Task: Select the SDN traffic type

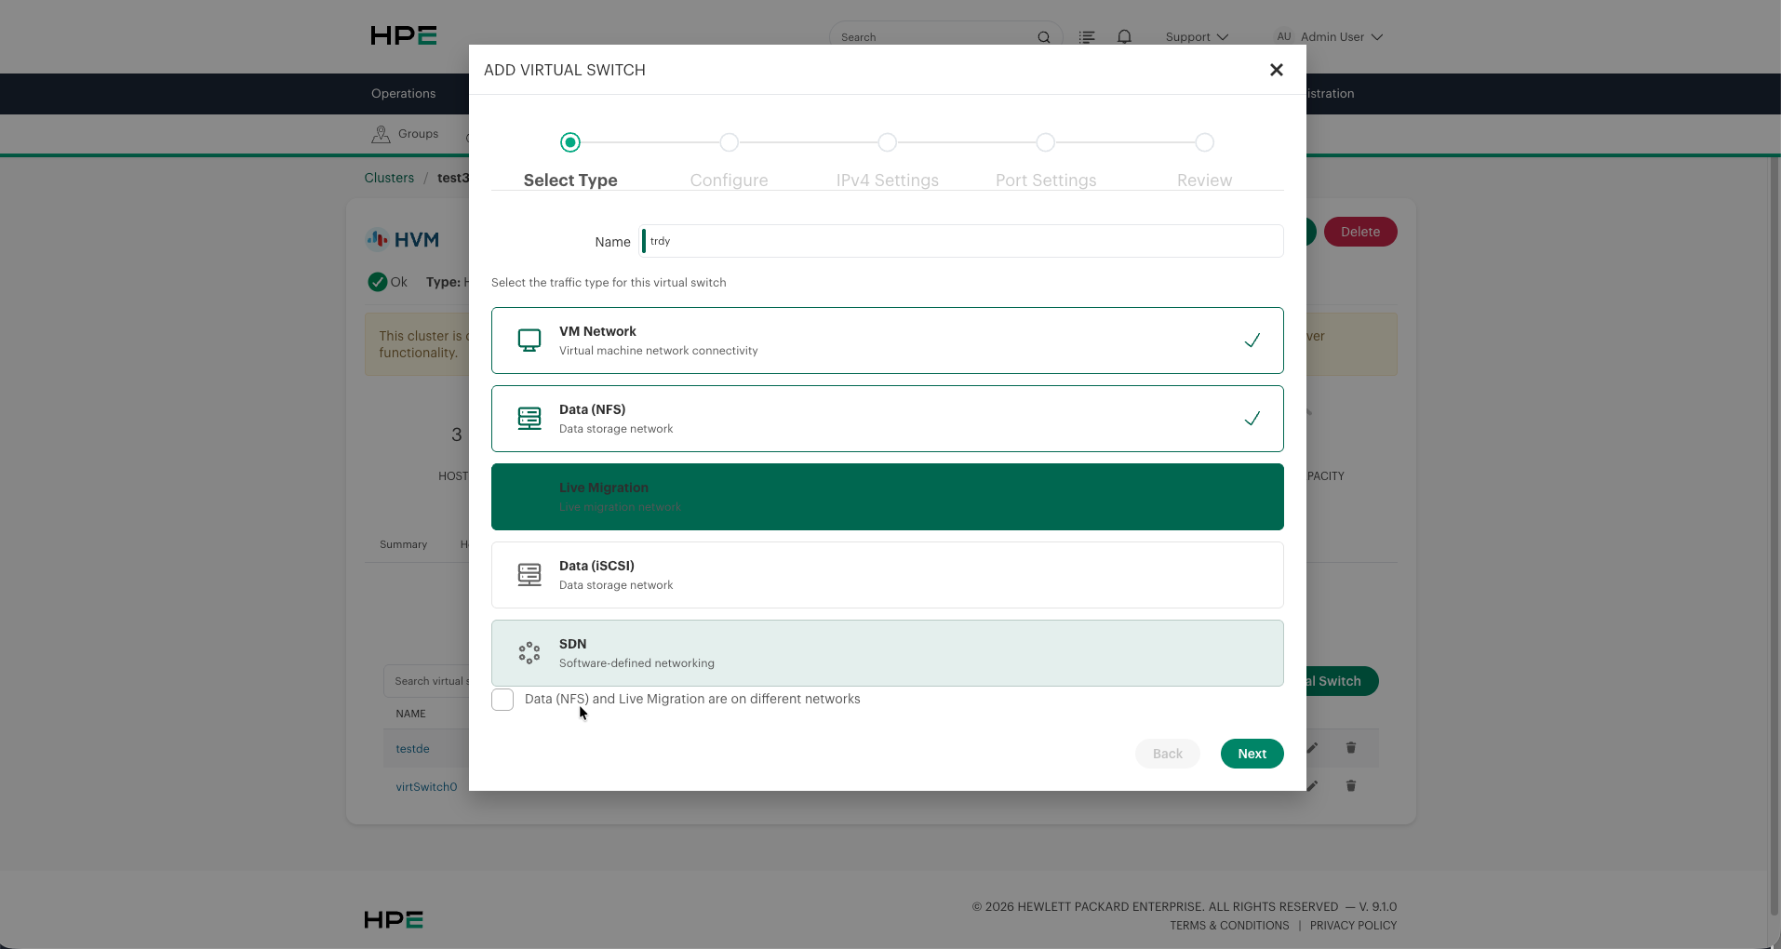Action: tap(888, 653)
